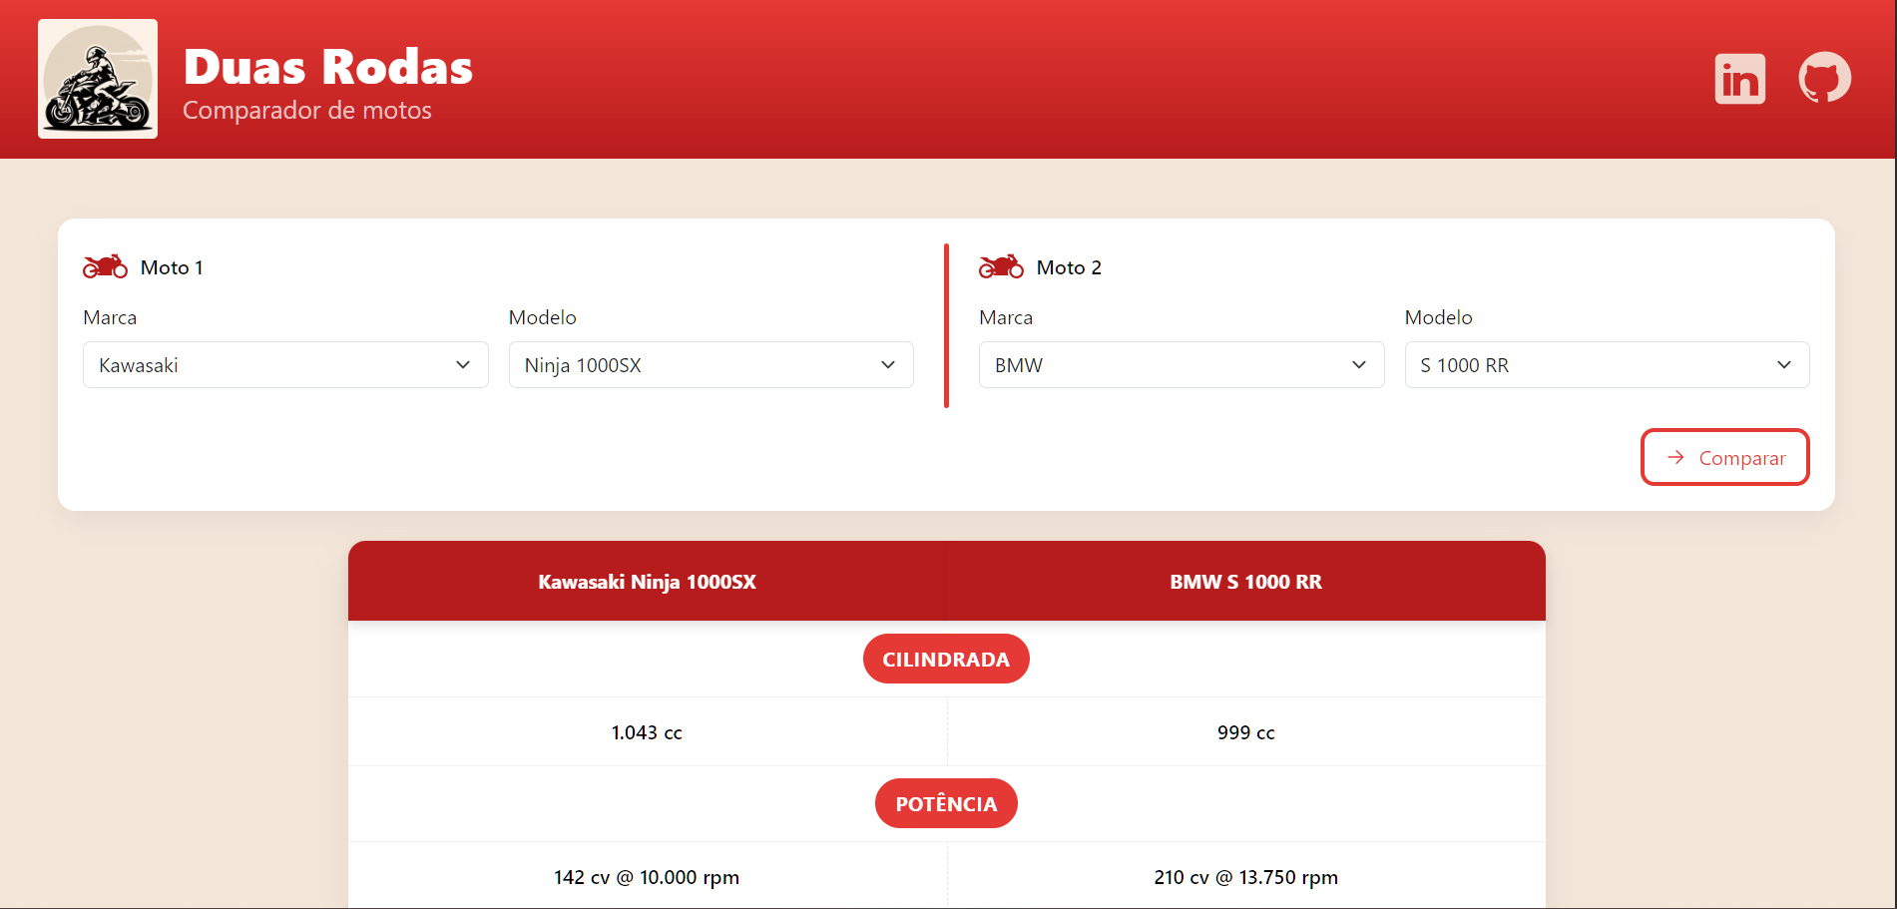Open the Modelo dropdown showing Ninja 1000SX
This screenshot has width=1897, height=909.
point(711,364)
